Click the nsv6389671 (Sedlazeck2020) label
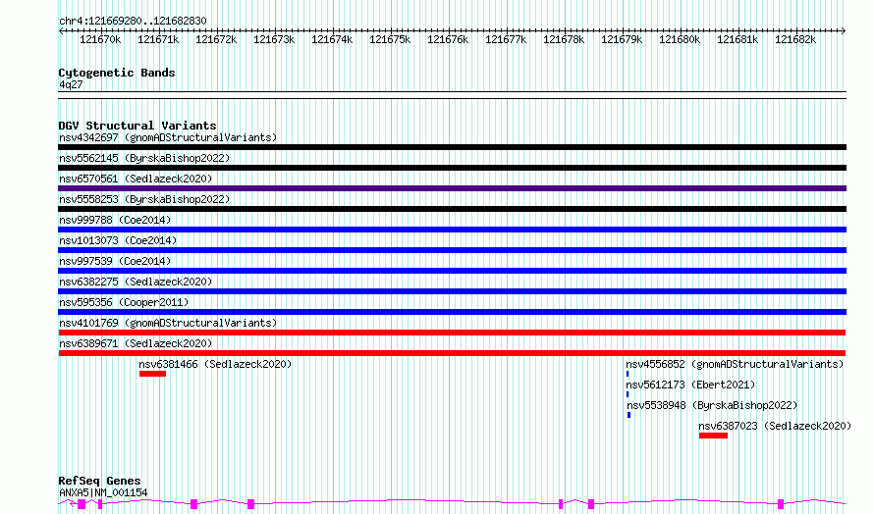 (x=136, y=343)
